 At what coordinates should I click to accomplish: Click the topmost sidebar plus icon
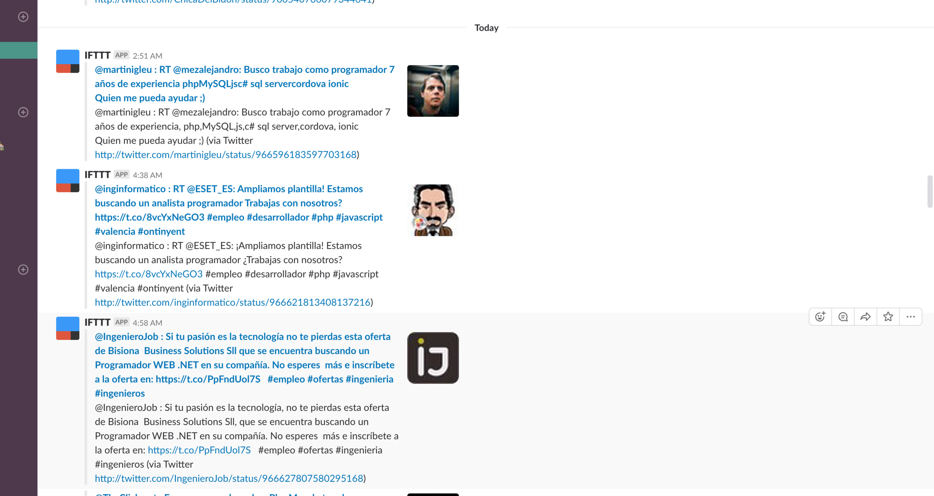click(x=23, y=17)
